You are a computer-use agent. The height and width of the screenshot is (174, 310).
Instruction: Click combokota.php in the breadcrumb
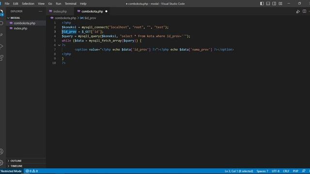coord(65,18)
